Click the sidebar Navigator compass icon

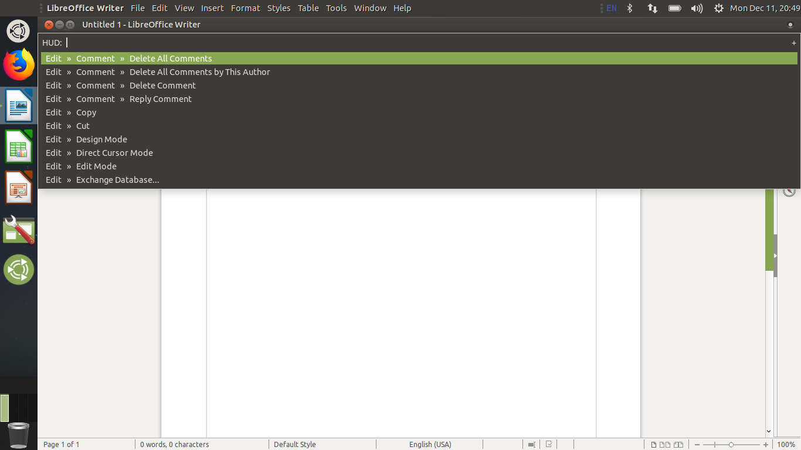click(x=789, y=191)
